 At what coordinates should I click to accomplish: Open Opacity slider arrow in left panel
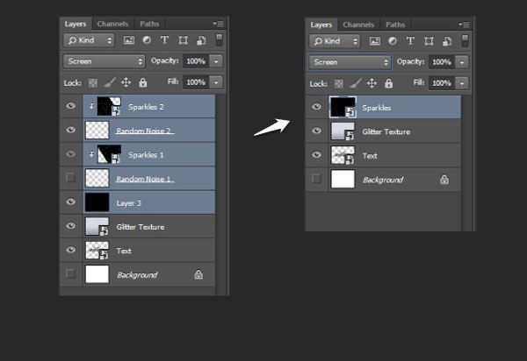(216, 61)
